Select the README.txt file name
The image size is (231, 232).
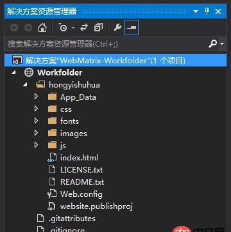82,182
